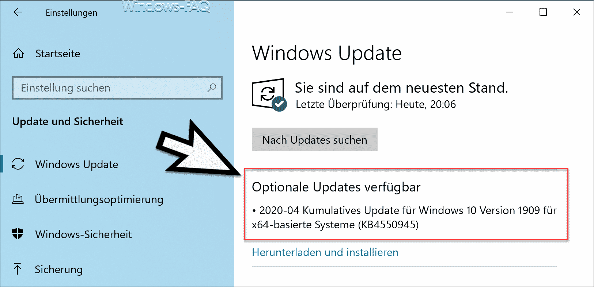Focus the Einstellung suchen search field

click(x=117, y=88)
